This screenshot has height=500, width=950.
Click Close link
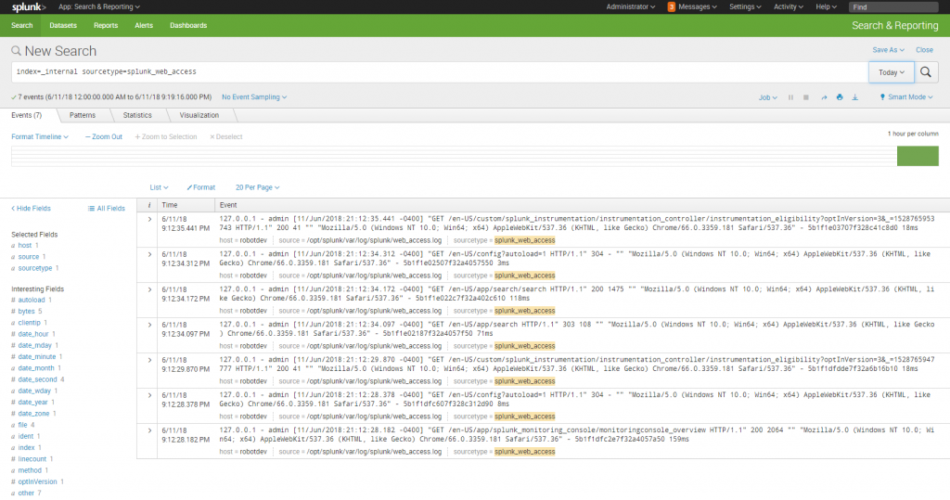[x=924, y=50]
